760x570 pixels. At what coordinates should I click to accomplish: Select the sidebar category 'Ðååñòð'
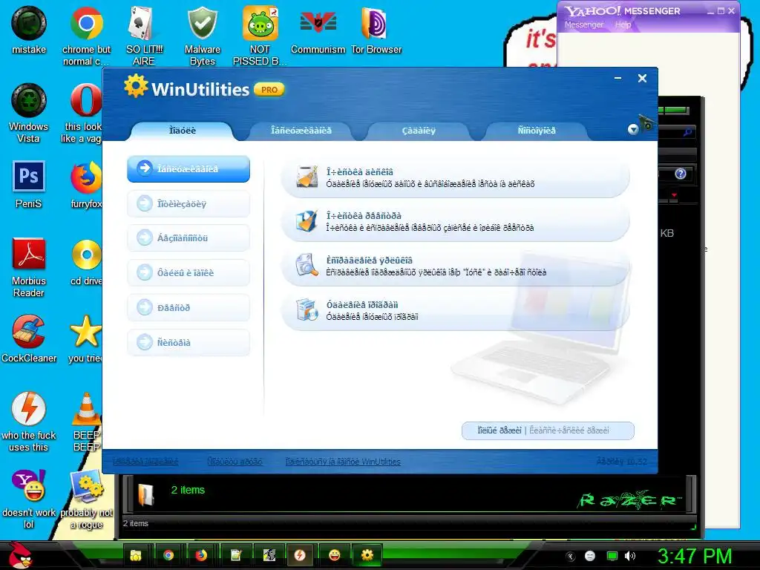click(189, 308)
